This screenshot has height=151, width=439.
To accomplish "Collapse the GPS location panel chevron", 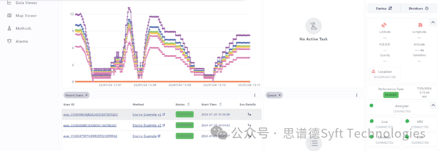I will 433,22.
